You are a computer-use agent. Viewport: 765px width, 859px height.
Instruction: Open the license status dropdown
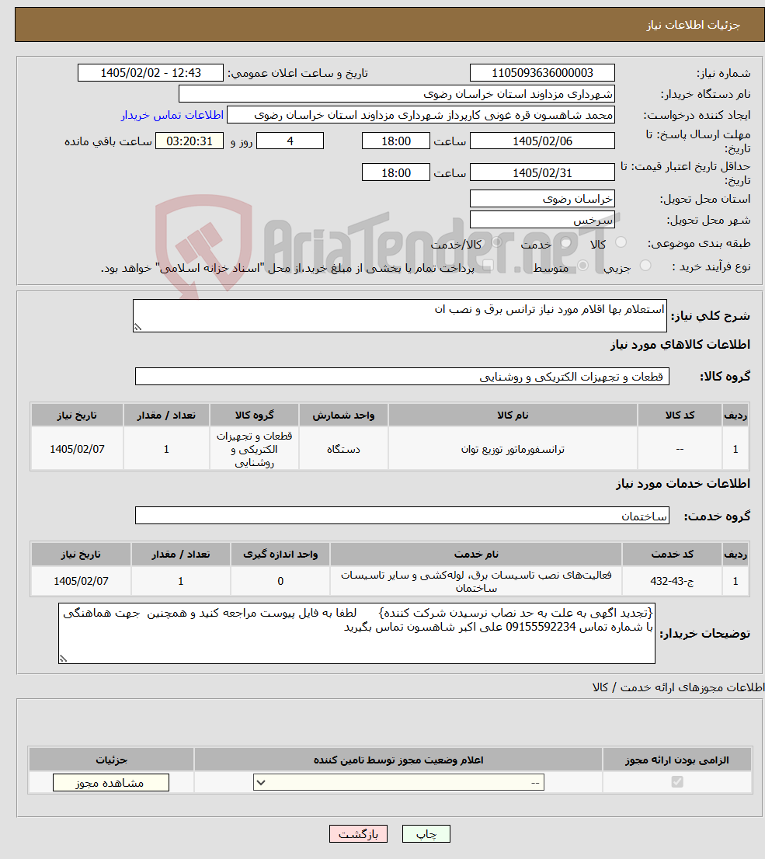(398, 782)
